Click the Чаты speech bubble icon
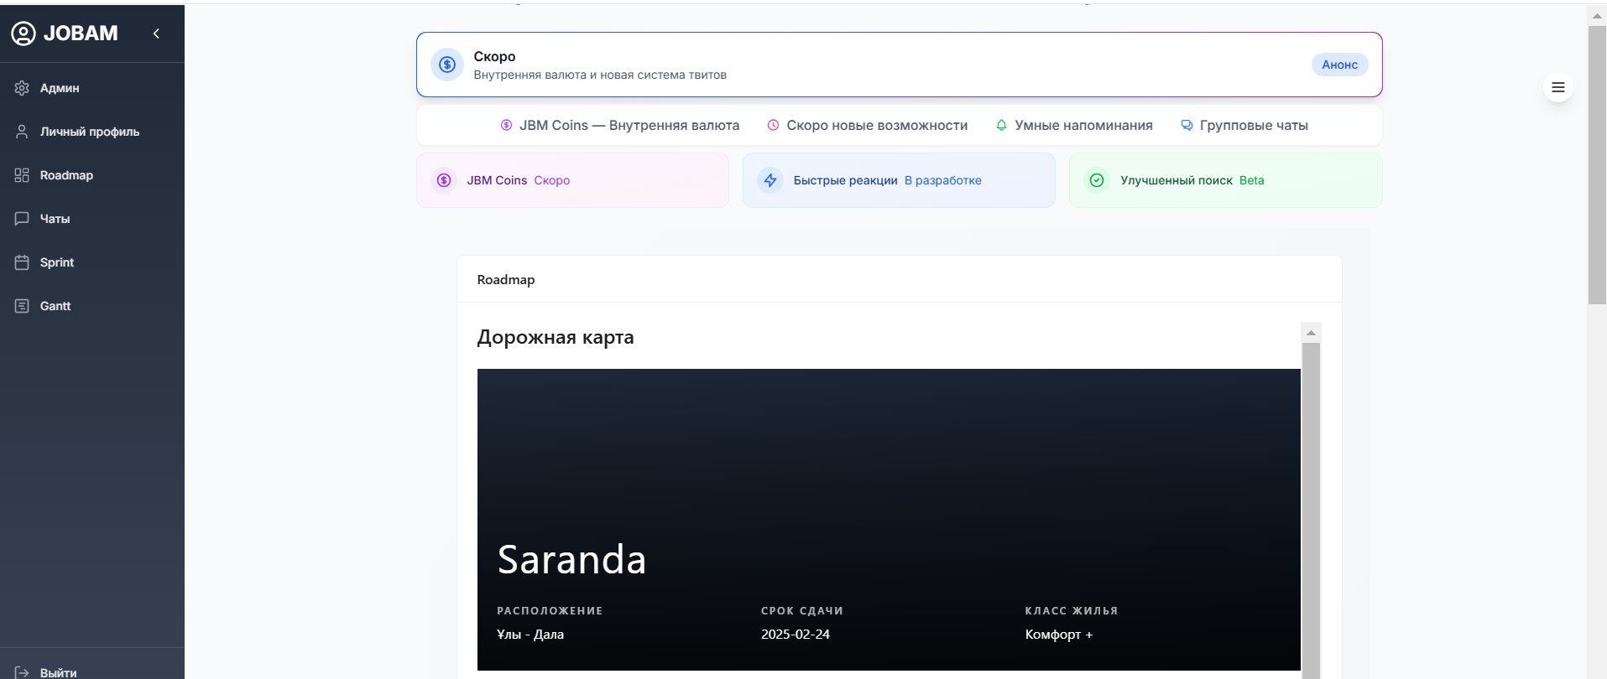Screen dimensions: 1607x679 tap(22, 219)
